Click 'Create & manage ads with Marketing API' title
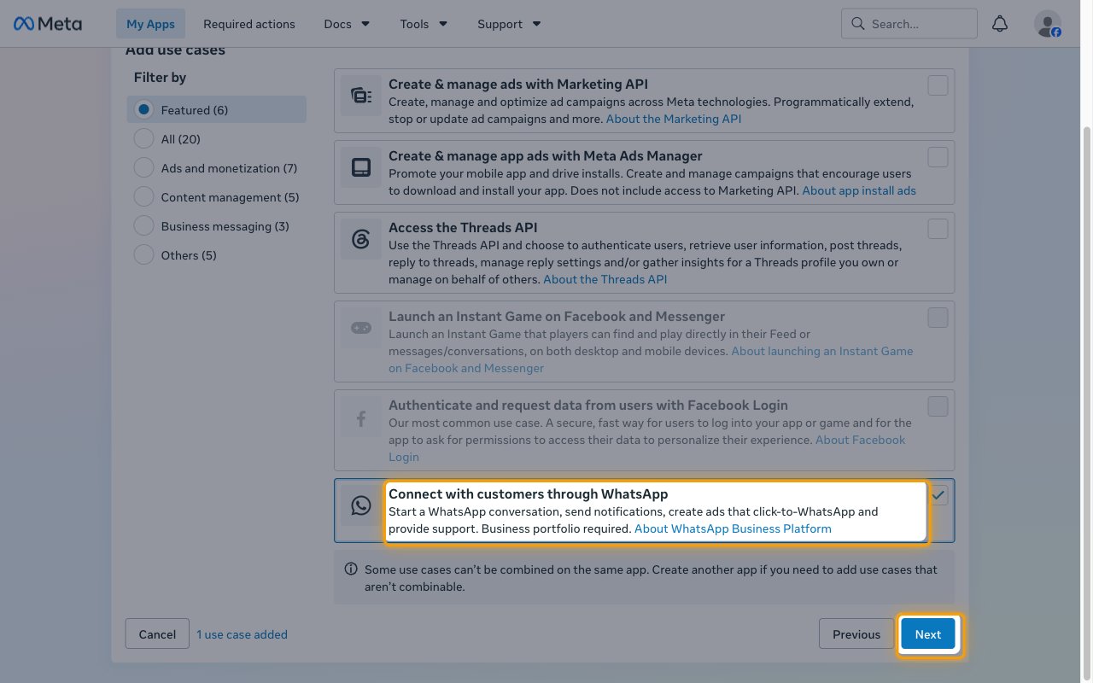The height and width of the screenshot is (683, 1093). (518, 85)
